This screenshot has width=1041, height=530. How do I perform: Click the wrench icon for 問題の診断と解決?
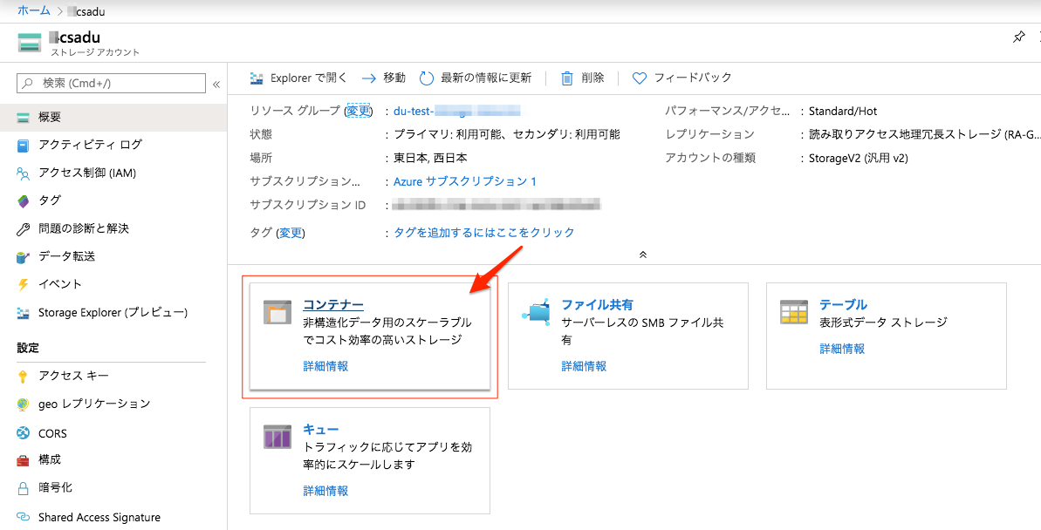pyautogui.click(x=24, y=229)
